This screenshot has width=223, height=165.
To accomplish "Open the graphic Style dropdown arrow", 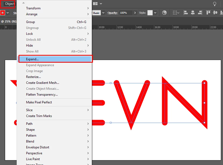I will 155,13.
